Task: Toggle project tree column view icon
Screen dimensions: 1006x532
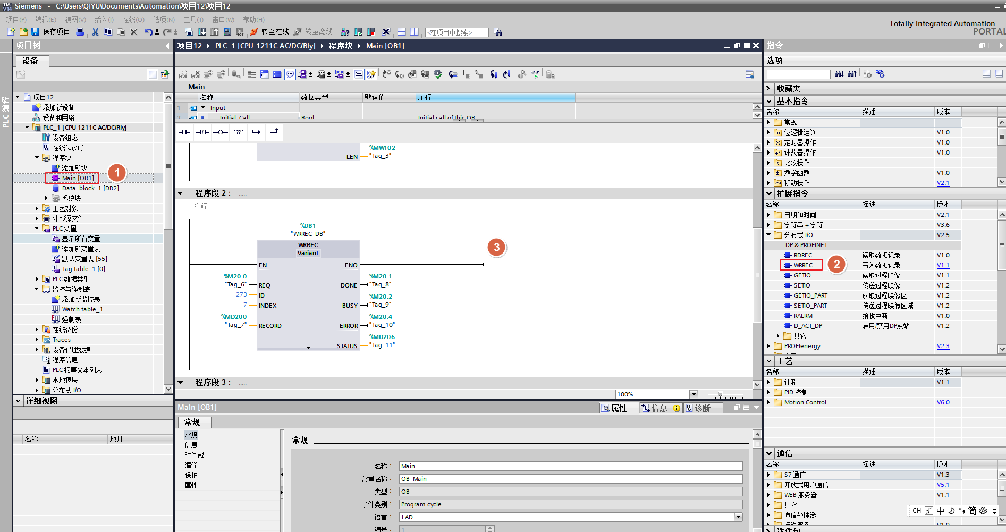Action: pos(153,74)
